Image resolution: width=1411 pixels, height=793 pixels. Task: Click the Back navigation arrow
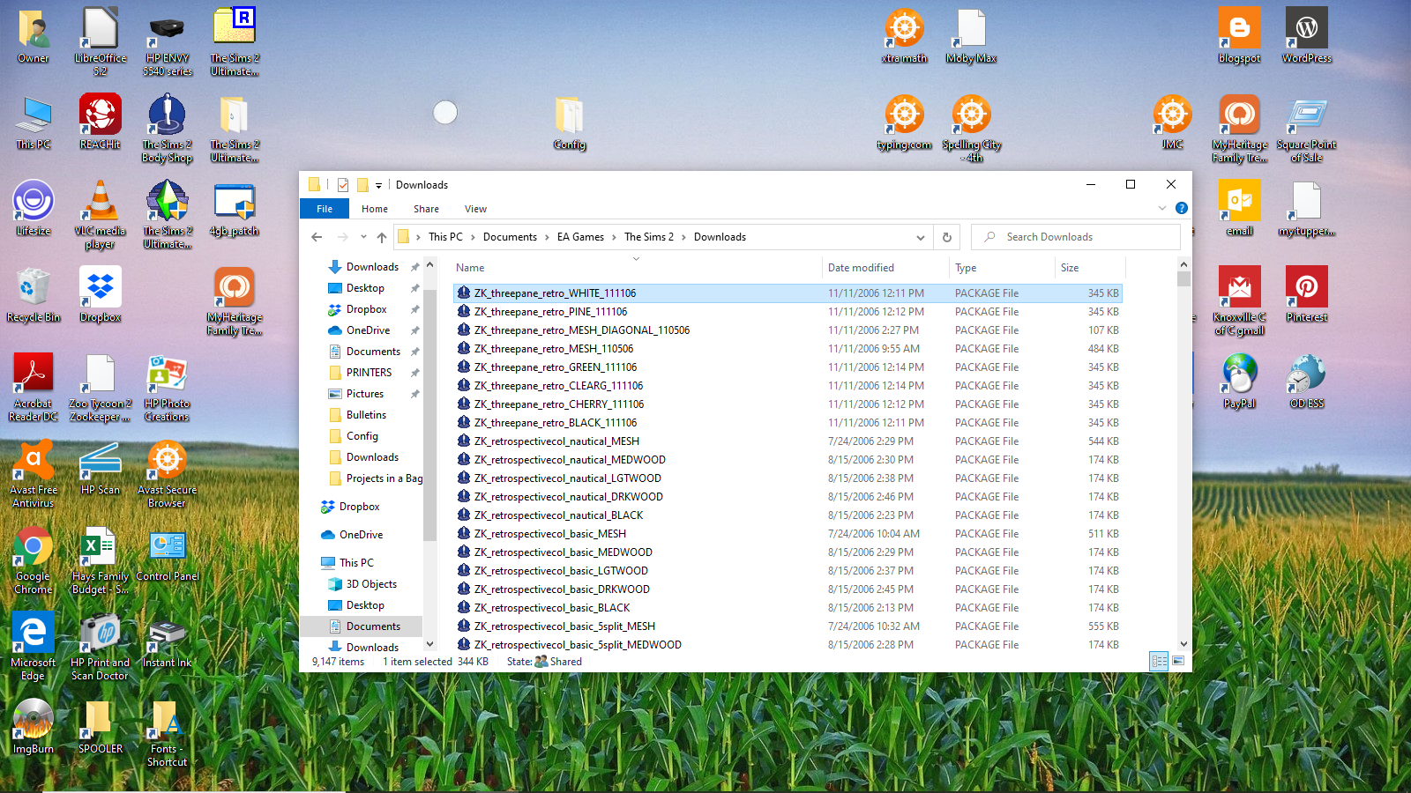point(317,237)
